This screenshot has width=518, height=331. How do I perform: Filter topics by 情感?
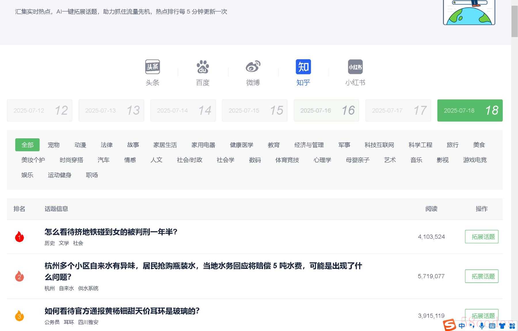point(130,160)
